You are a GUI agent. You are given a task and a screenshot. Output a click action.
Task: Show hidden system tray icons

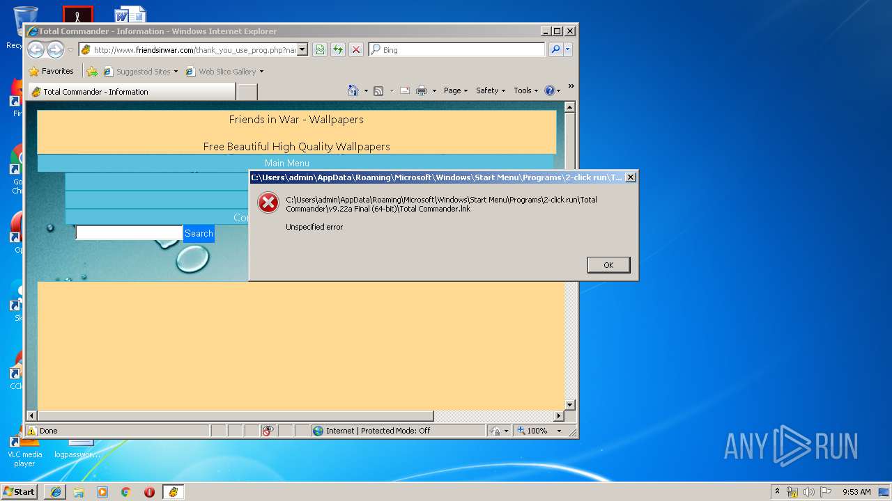777,491
